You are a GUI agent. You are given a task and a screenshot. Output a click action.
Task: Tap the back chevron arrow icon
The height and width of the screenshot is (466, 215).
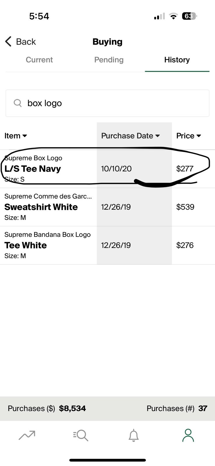[8, 42]
